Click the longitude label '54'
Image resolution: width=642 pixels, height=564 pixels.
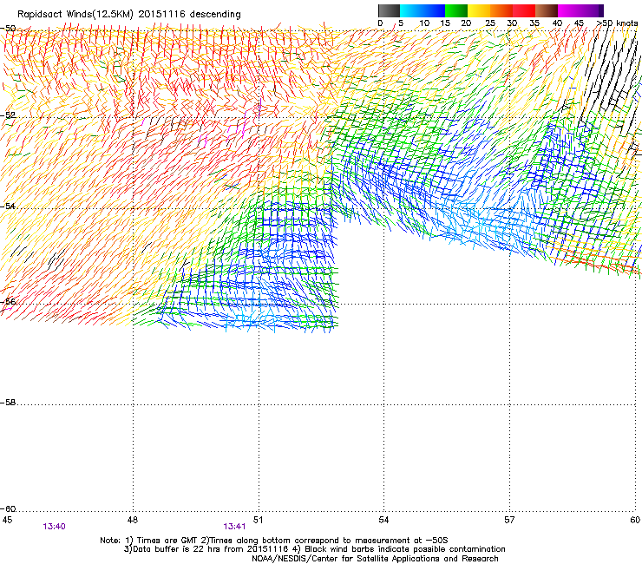pos(383,520)
